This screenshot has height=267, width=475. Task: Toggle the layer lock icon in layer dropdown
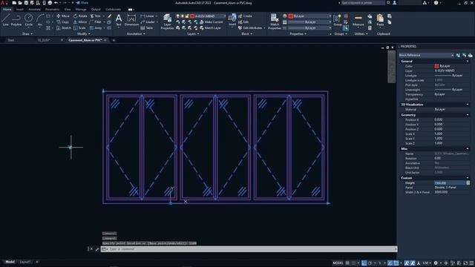pyautogui.click(x=187, y=16)
